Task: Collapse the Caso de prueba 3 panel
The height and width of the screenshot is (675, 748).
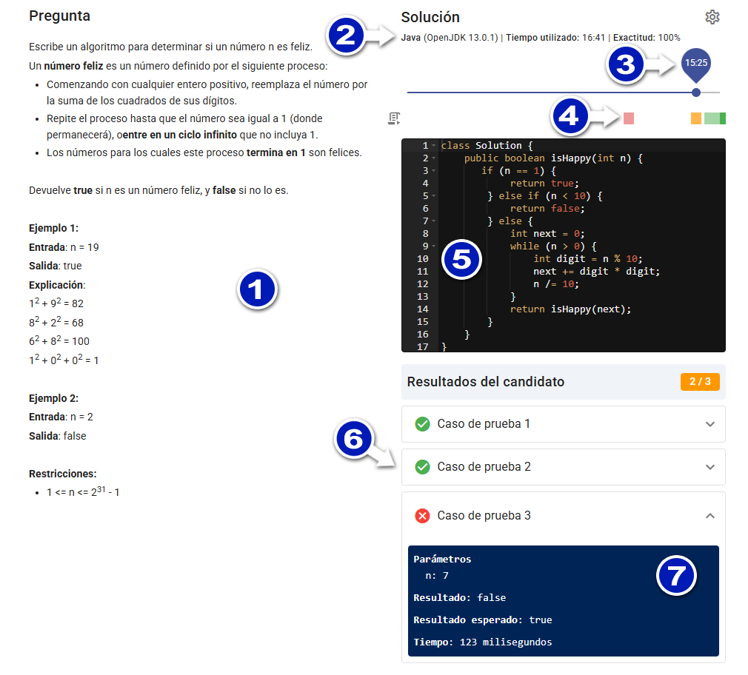Action: (x=709, y=515)
